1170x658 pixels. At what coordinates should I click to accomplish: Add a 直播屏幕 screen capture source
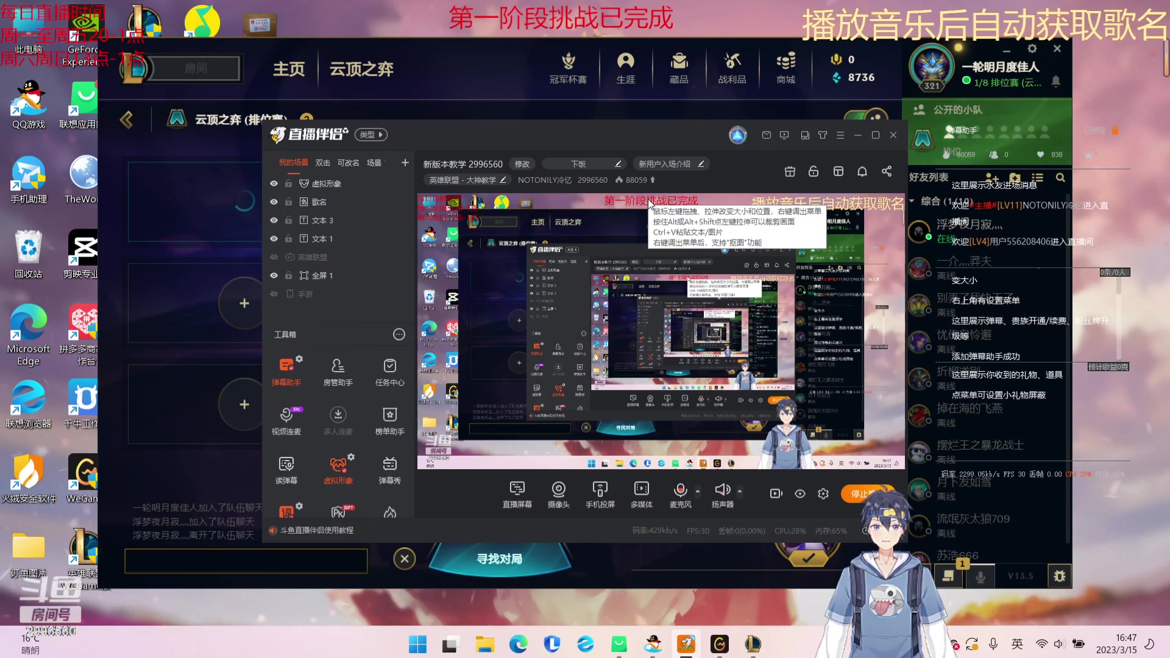pyautogui.click(x=517, y=494)
